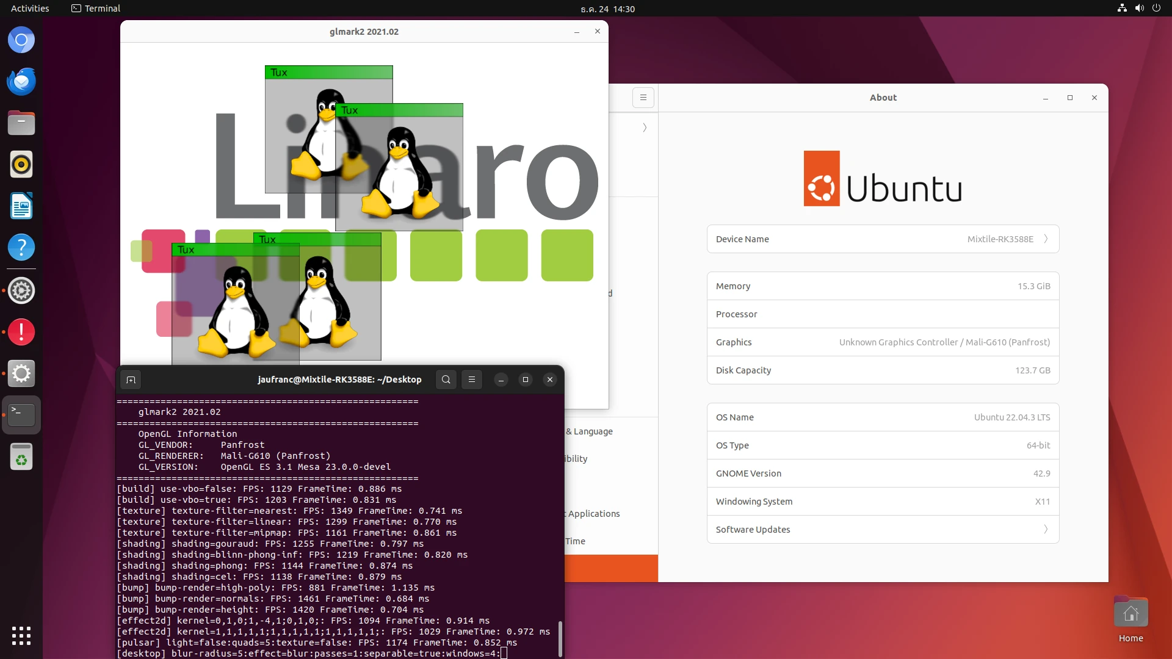Click the texture-filter=nearest FPS 1349 line
This screenshot has width=1172, height=659.
click(x=289, y=511)
